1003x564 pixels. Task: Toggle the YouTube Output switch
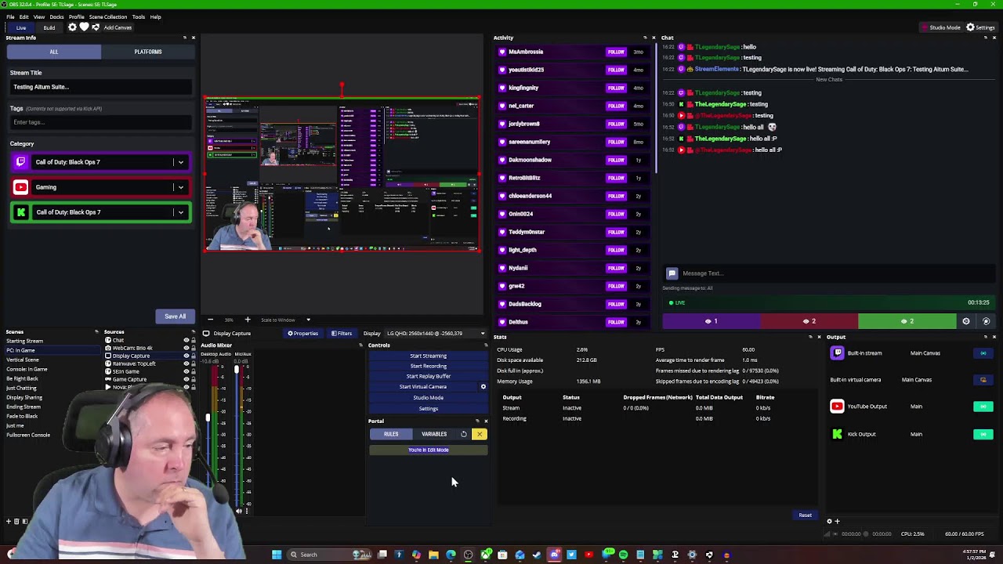pos(983,407)
